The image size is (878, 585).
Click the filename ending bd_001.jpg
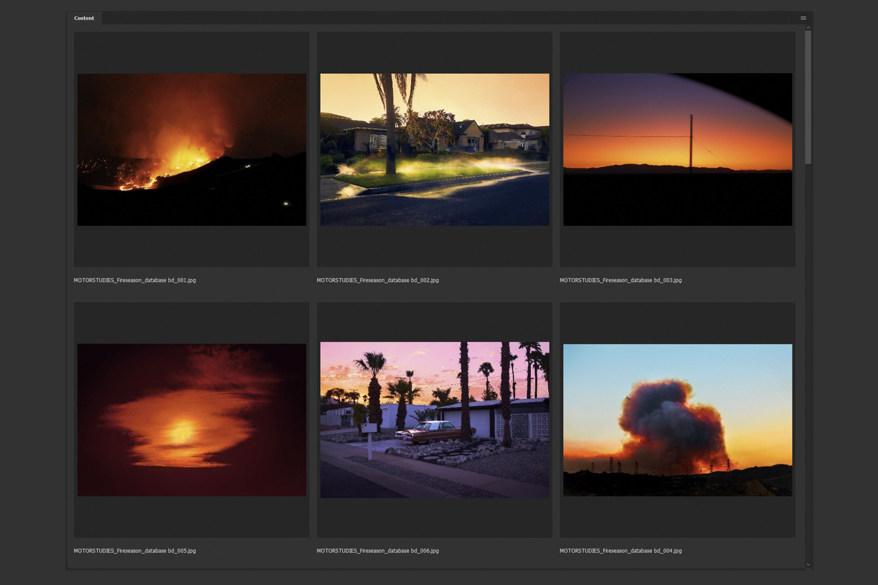click(x=135, y=280)
